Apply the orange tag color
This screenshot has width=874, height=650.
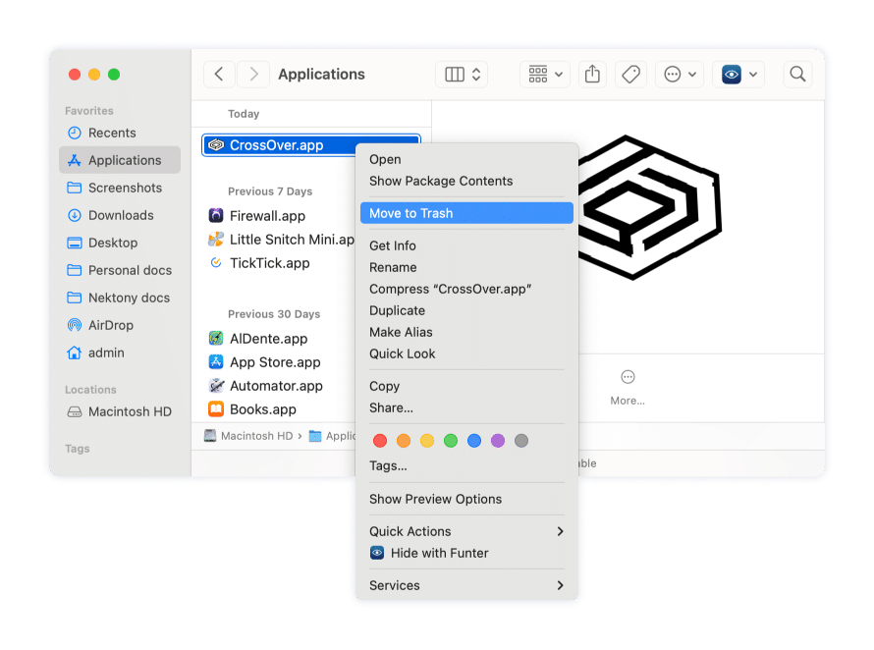404,441
